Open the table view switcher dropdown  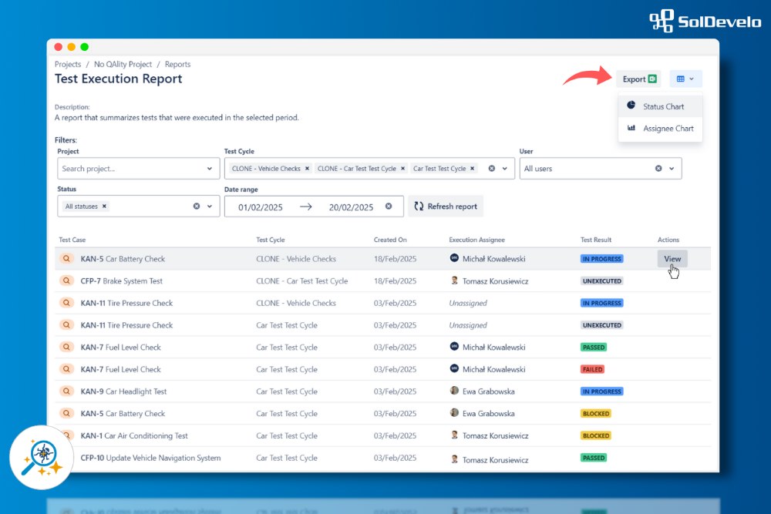click(685, 79)
